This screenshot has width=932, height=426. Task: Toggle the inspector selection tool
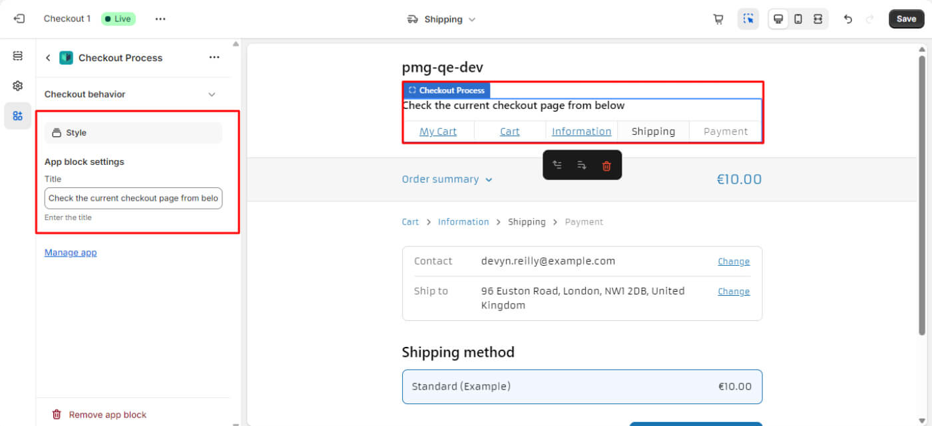point(748,19)
